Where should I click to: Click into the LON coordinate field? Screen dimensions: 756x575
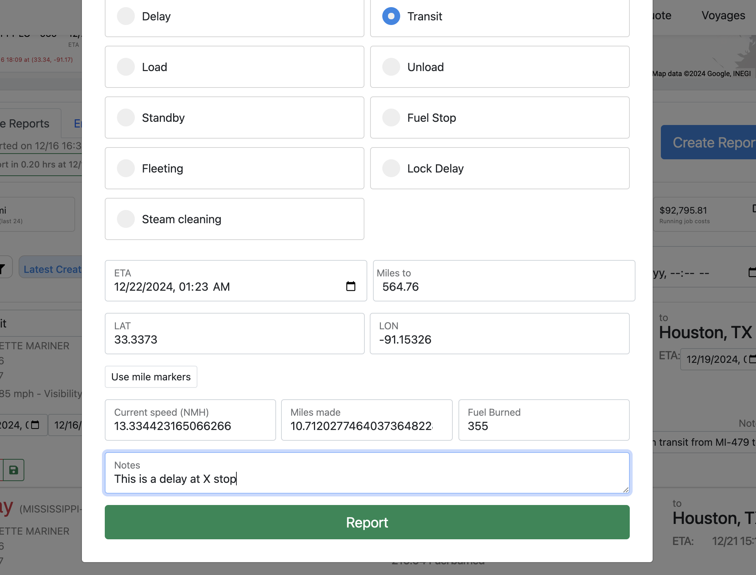(x=499, y=339)
